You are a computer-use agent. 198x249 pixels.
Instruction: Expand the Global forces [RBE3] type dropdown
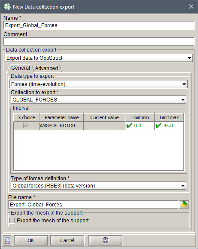pos(98,186)
